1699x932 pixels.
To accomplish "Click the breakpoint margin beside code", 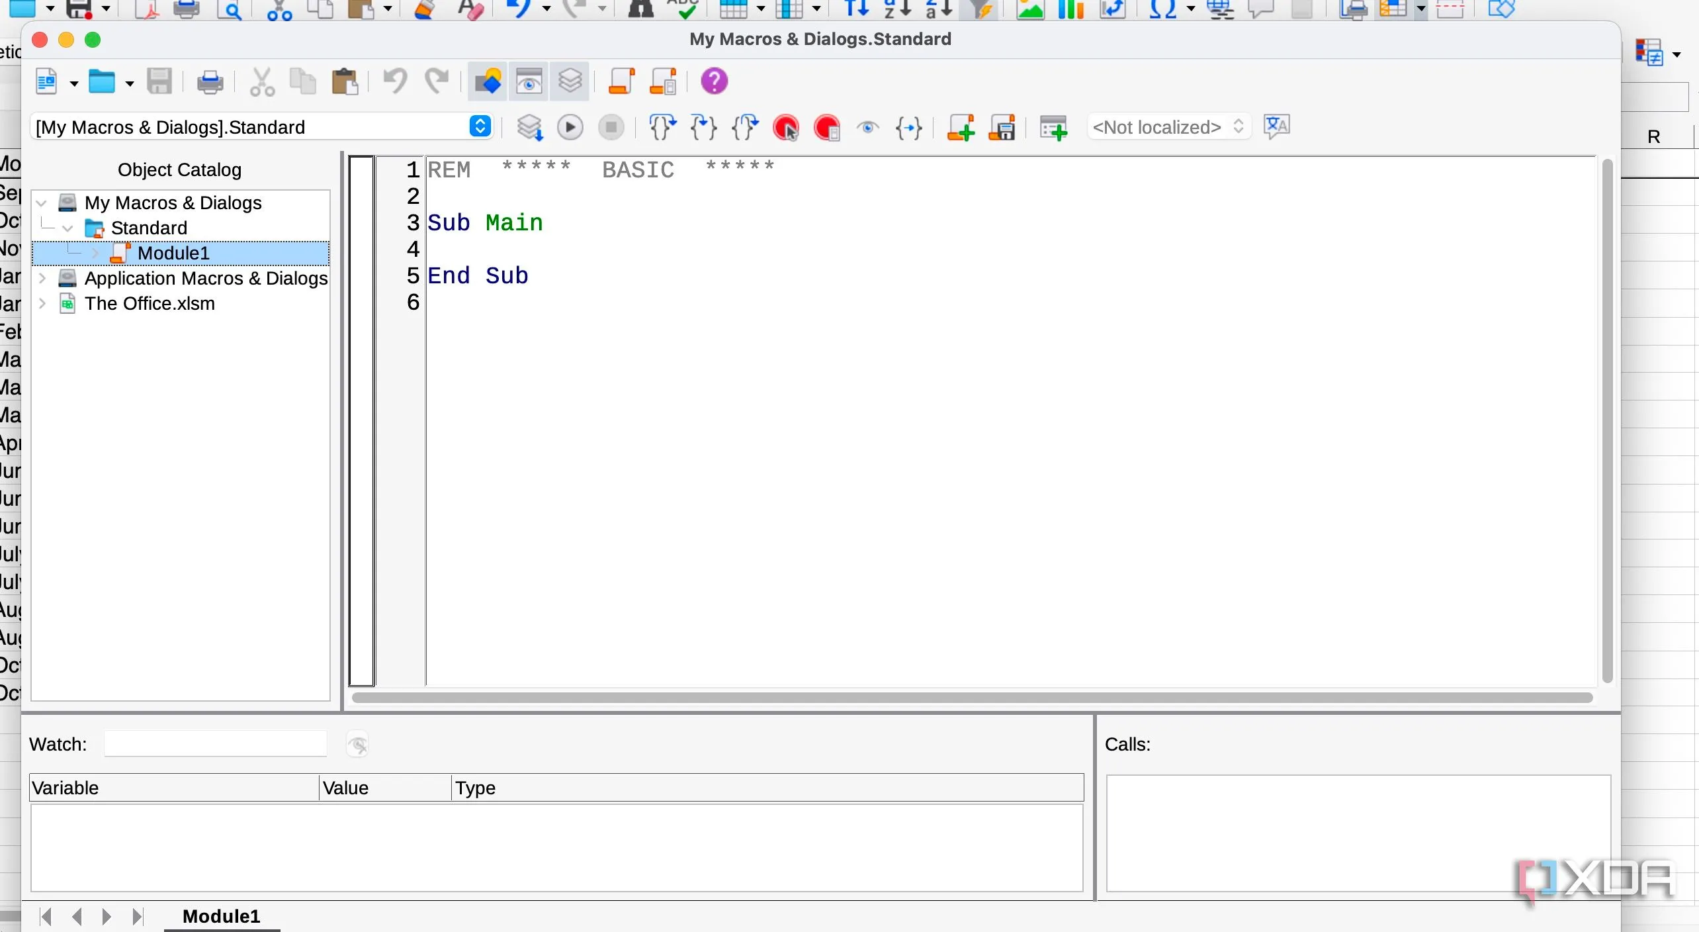I will [361, 421].
